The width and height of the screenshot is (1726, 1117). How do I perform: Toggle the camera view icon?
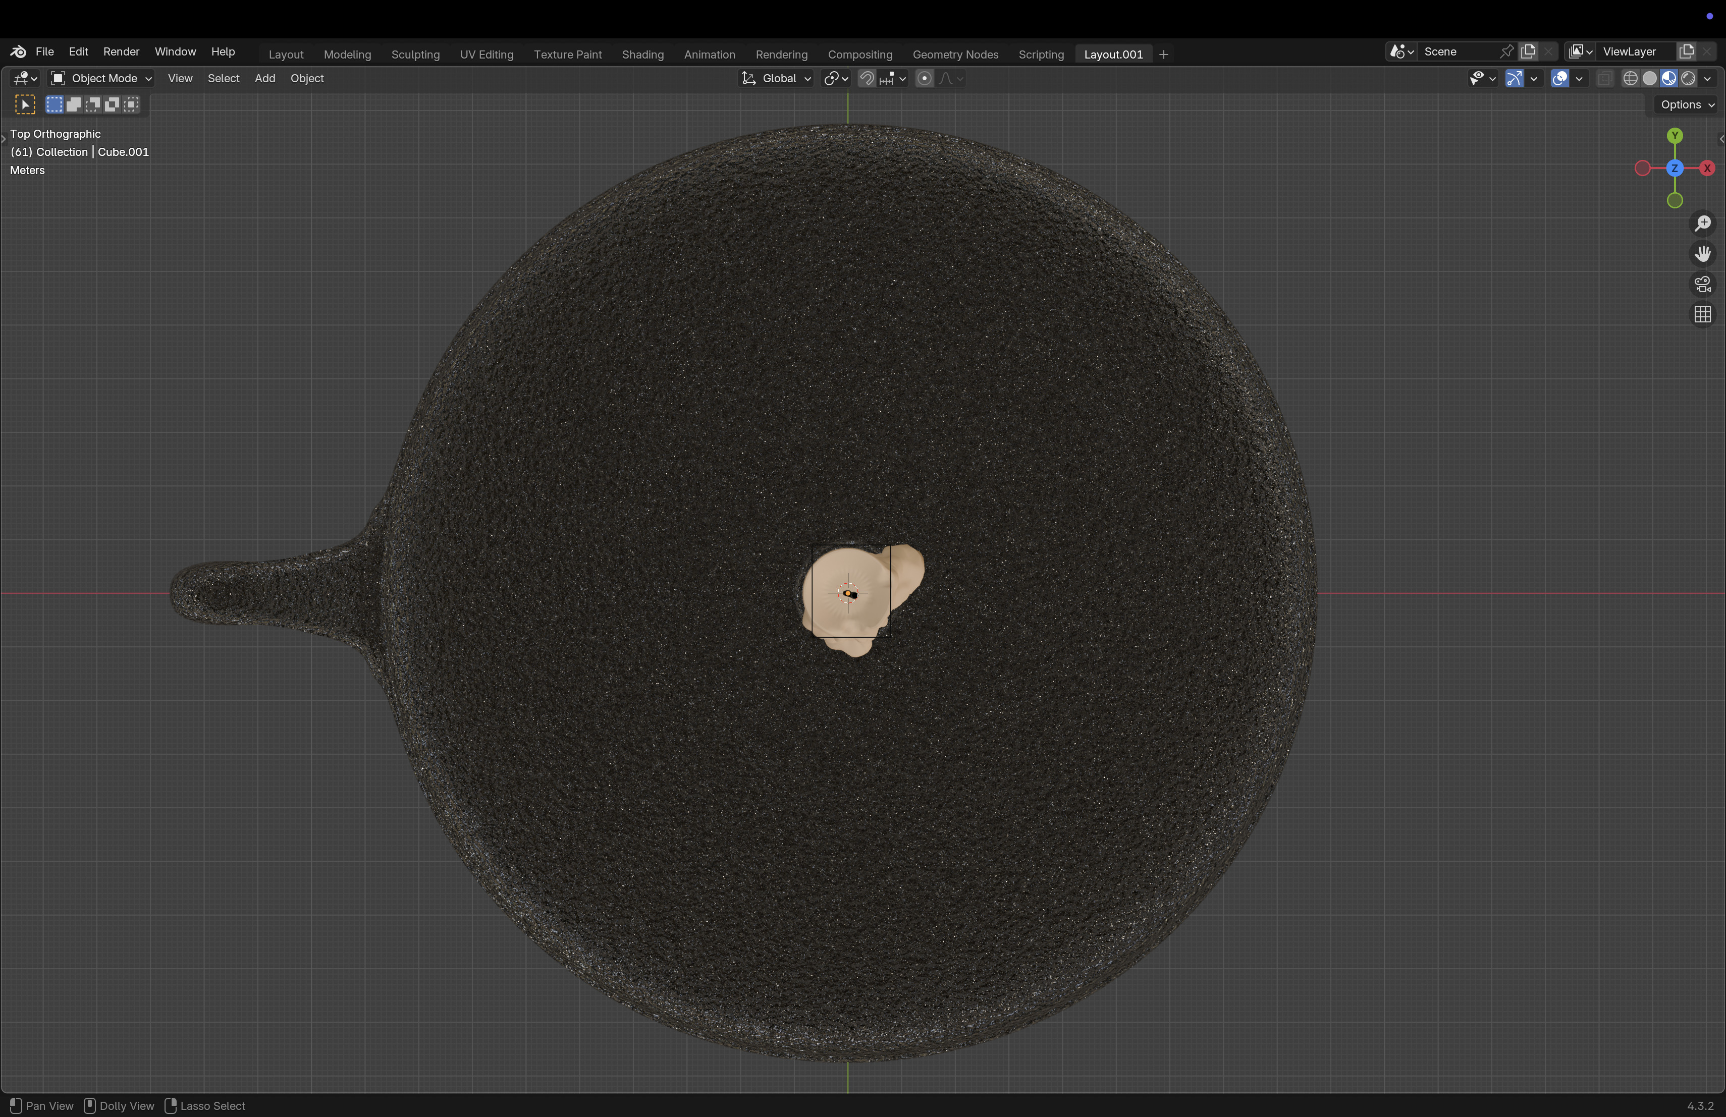click(1702, 284)
